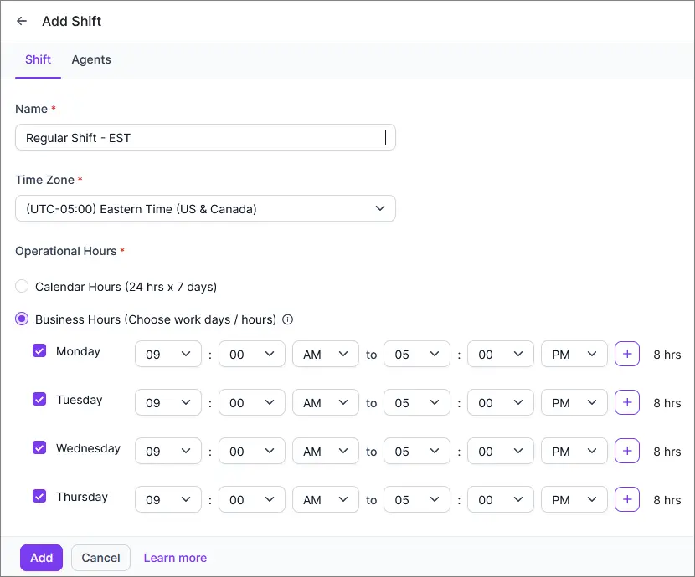695x577 pixels.
Task: Select Business Hours radio option
Action: point(22,319)
